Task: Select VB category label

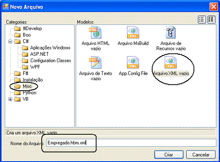Action: coord(25,99)
